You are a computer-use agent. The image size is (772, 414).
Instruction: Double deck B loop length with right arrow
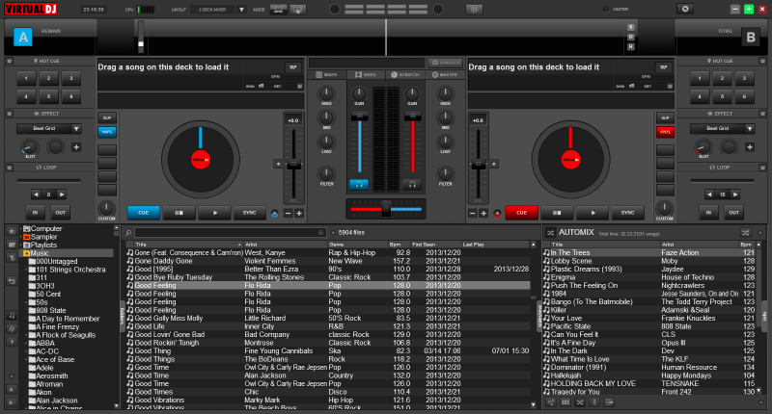(735, 194)
